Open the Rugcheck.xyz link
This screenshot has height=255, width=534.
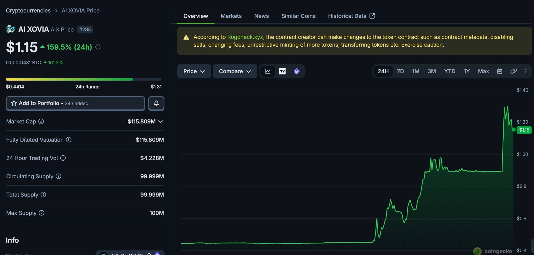[x=245, y=37]
